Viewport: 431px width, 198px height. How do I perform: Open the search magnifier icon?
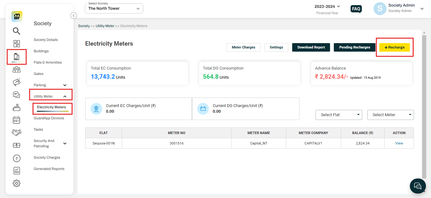pyautogui.click(x=16, y=31)
